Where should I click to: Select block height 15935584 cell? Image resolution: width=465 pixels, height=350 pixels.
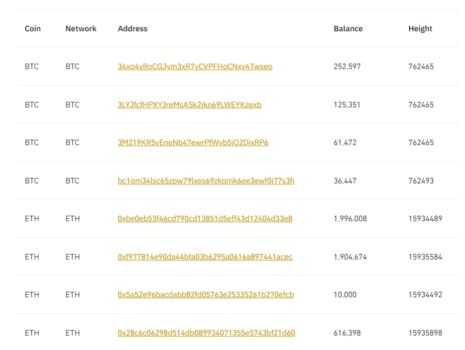[x=425, y=257]
